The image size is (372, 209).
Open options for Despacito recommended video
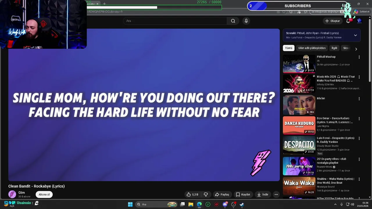(359, 138)
